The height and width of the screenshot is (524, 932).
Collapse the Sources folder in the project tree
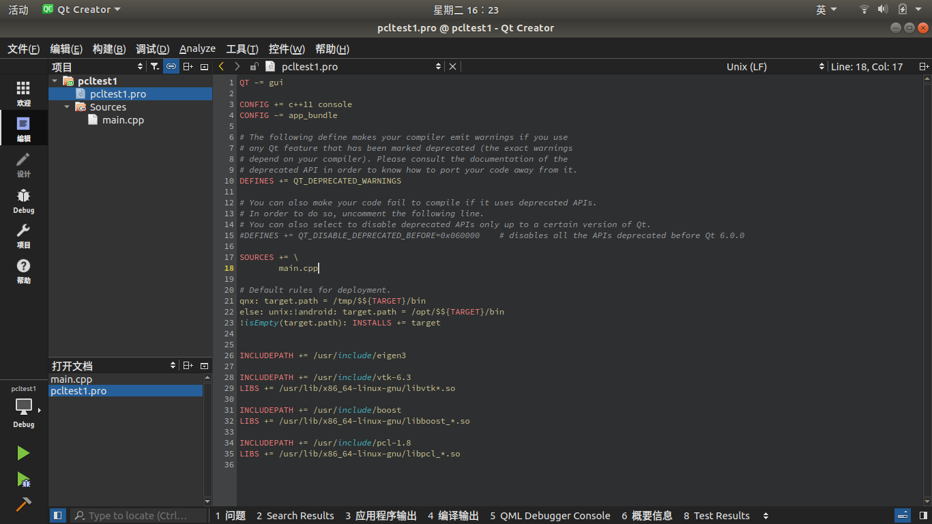67,106
